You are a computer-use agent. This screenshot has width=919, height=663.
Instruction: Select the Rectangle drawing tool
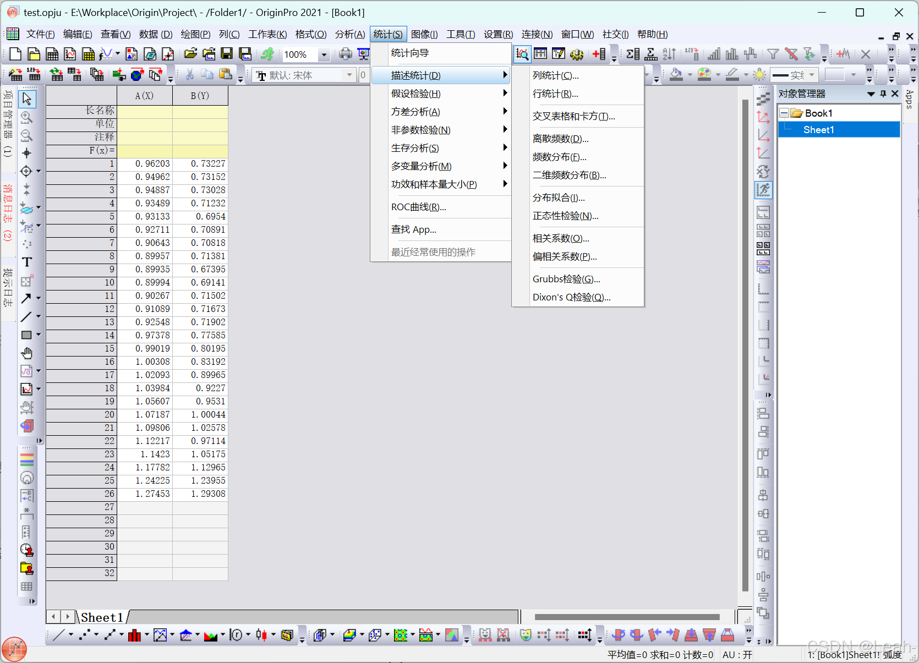[26, 335]
